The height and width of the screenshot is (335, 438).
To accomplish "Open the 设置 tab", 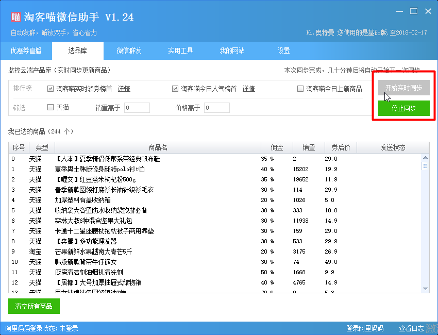I will click(x=283, y=51).
